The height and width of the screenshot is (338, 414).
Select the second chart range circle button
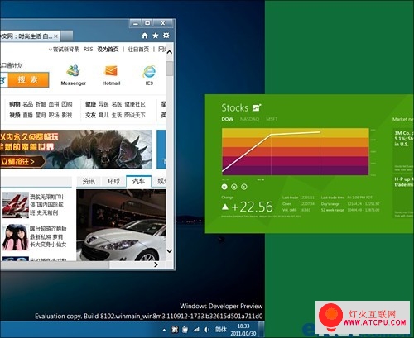click(x=234, y=187)
